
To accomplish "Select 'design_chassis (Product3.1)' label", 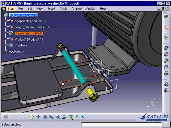I will (32, 27).
